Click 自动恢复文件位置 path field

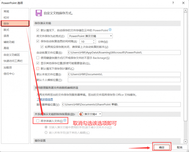(124, 53)
